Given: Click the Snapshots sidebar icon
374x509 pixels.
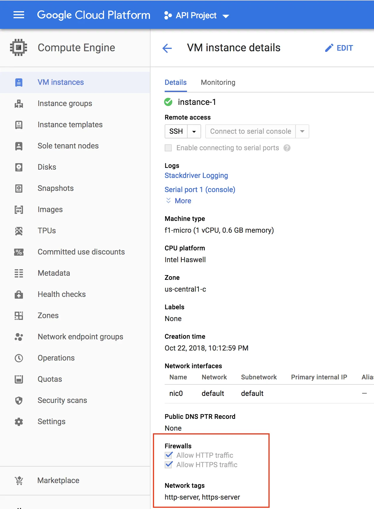Looking at the screenshot, I should pyautogui.click(x=19, y=189).
